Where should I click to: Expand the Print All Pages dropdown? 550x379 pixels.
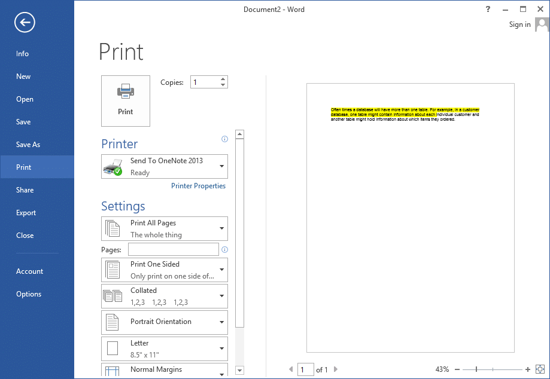click(x=165, y=229)
